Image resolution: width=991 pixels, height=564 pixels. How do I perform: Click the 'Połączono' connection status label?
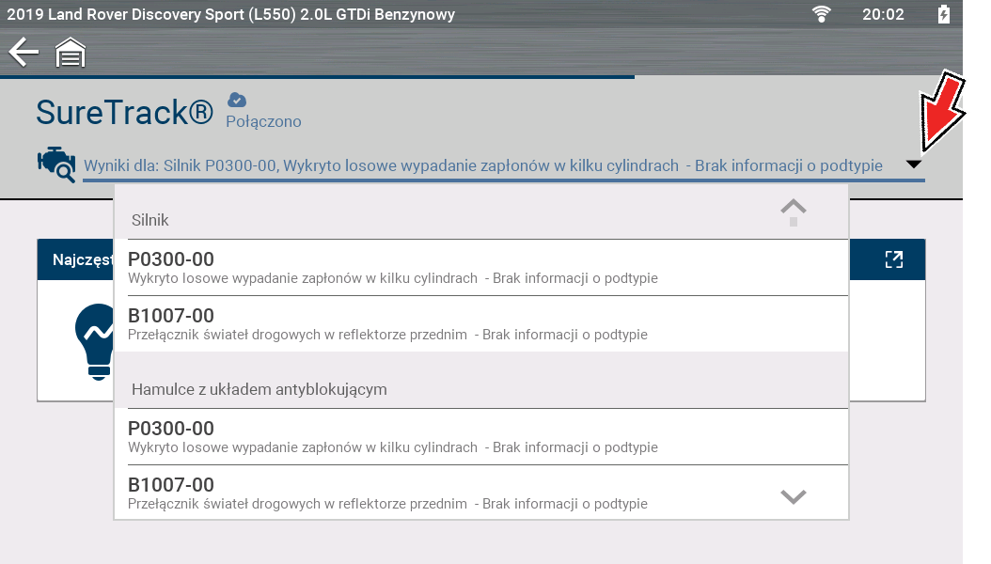[x=263, y=122]
